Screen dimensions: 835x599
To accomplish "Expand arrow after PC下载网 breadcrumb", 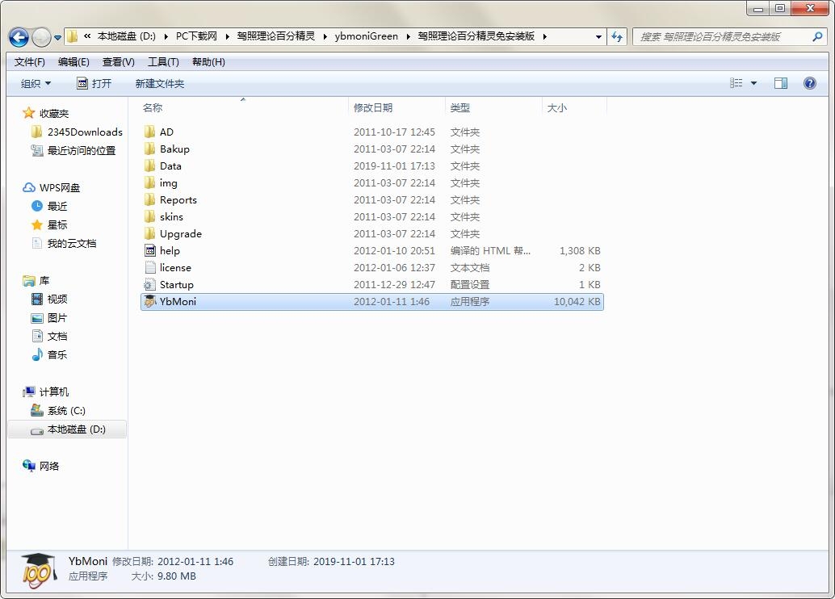I will point(228,37).
